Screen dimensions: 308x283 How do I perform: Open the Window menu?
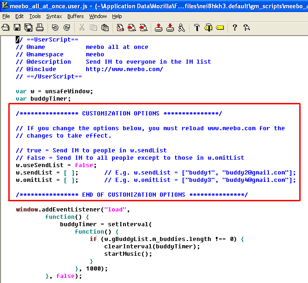tap(98, 16)
